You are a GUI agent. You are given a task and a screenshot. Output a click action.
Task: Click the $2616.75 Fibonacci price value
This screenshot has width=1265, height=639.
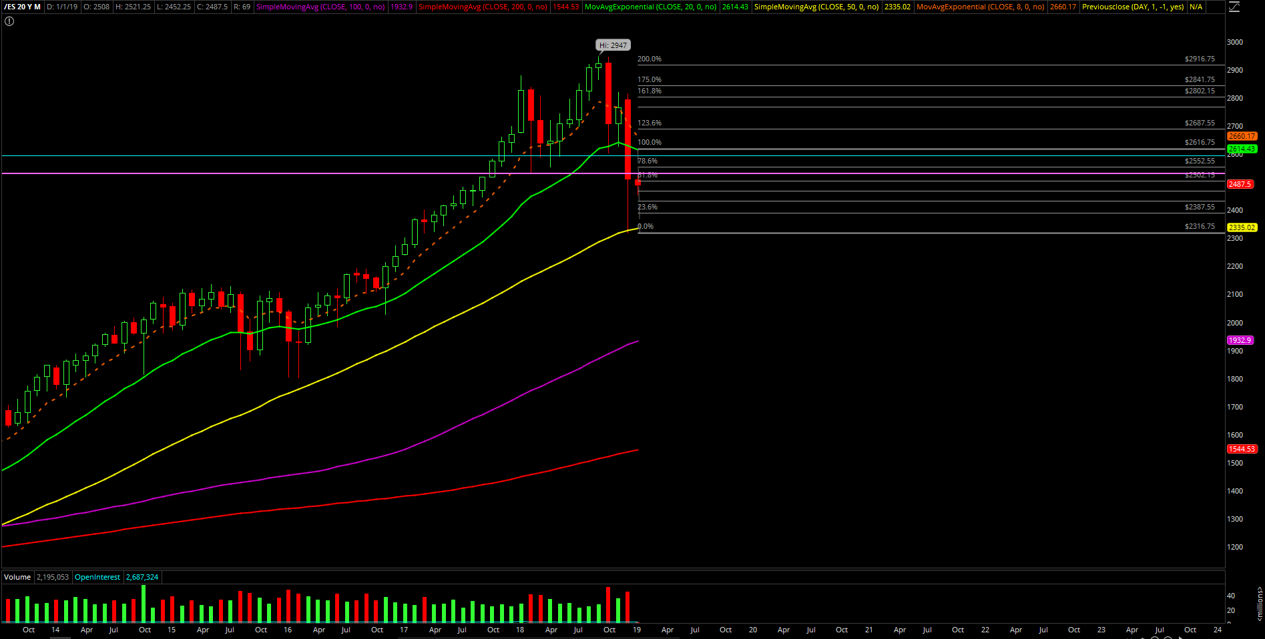1200,142
